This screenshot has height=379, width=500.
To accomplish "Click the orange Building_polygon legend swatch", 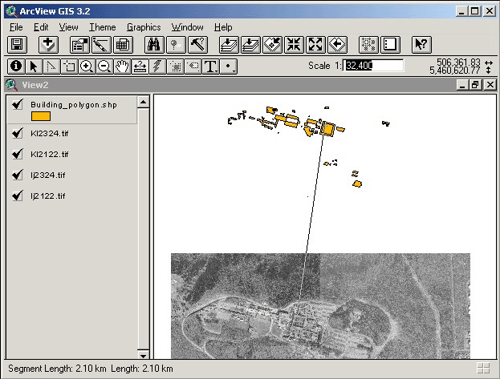I will (40, 117).
